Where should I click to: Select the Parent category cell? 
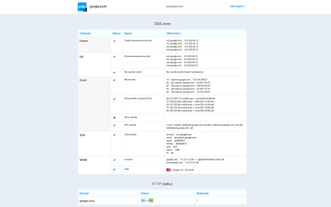94,45
